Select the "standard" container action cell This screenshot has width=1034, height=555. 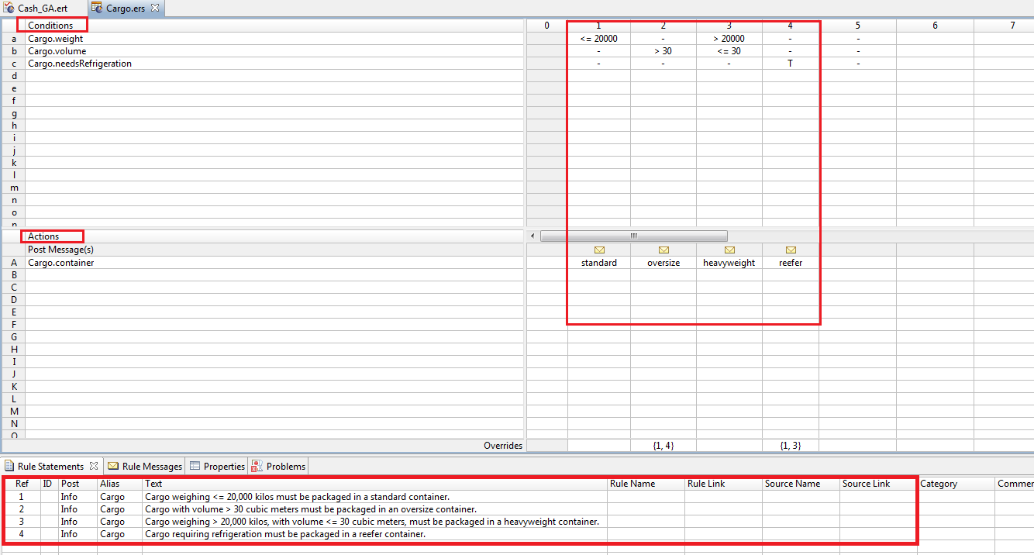599,263
